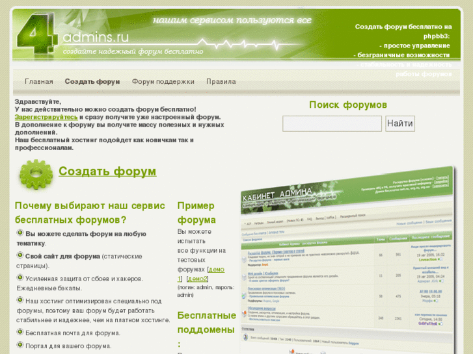473x354 pixels.
Task: Click bullet icon for Наш хостинг оптимизирован
Action: pos(20,299)
